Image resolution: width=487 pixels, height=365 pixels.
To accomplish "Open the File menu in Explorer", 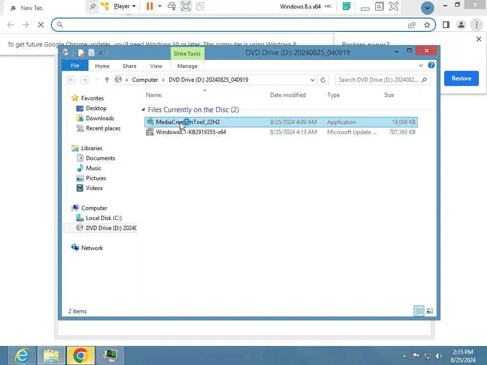I will (75, 66).
